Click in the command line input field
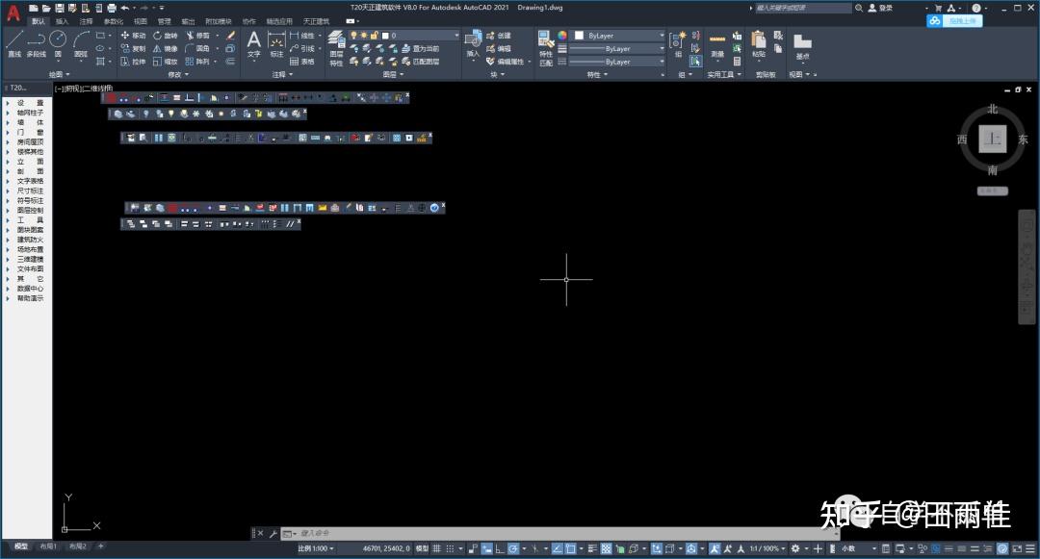Viewport: 1040px width, 559px height. click(x=560, y=533)
